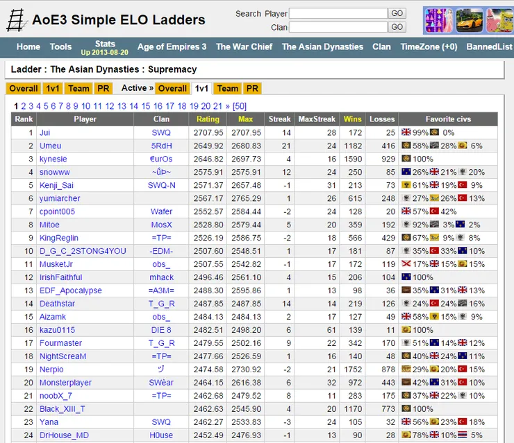Click the civ icon in Black_XIII_T's row
The width and height of the screenshot is (514, 443).
[x=406, y=408]
